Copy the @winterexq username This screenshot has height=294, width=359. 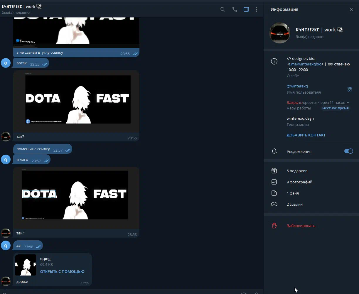(x=297, y=86)
